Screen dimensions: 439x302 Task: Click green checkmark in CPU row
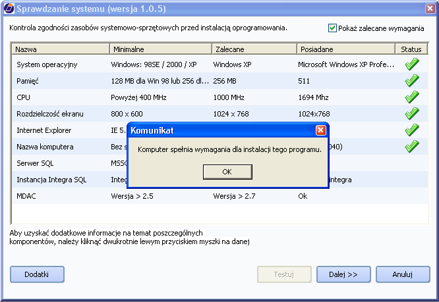click(x=412, y=97)
